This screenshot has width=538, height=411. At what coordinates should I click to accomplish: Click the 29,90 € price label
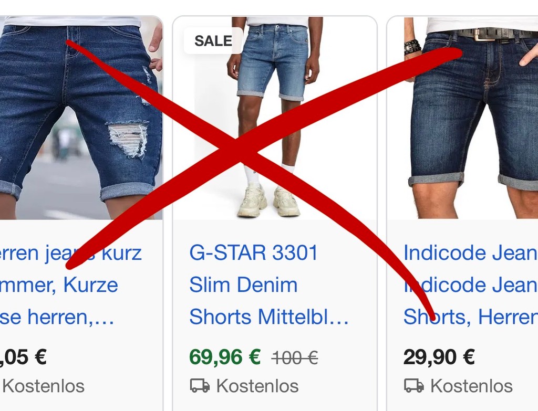coord(439,357)
